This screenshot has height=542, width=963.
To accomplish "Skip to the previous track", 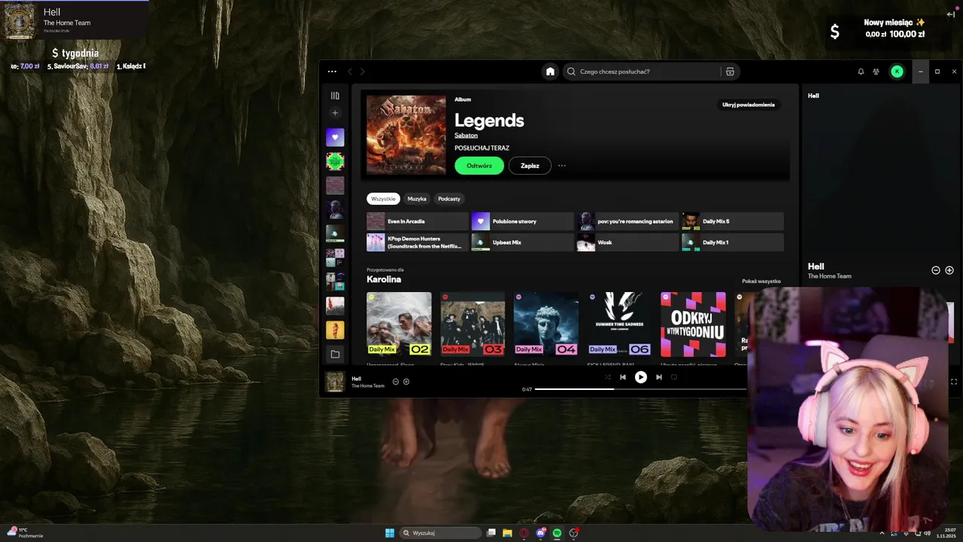I will pos(623,377).
